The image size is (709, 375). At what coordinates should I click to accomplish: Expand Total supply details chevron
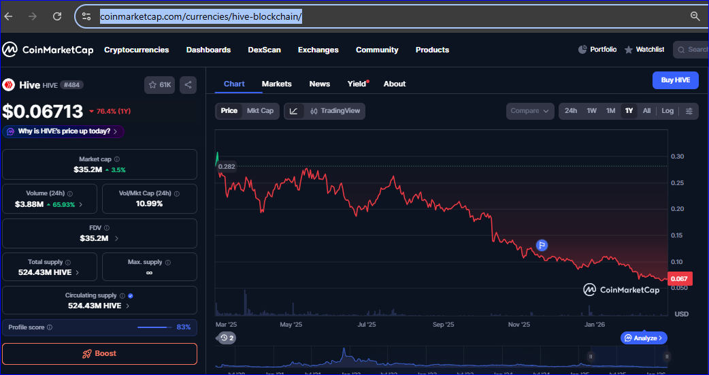(x=78, y=272)
